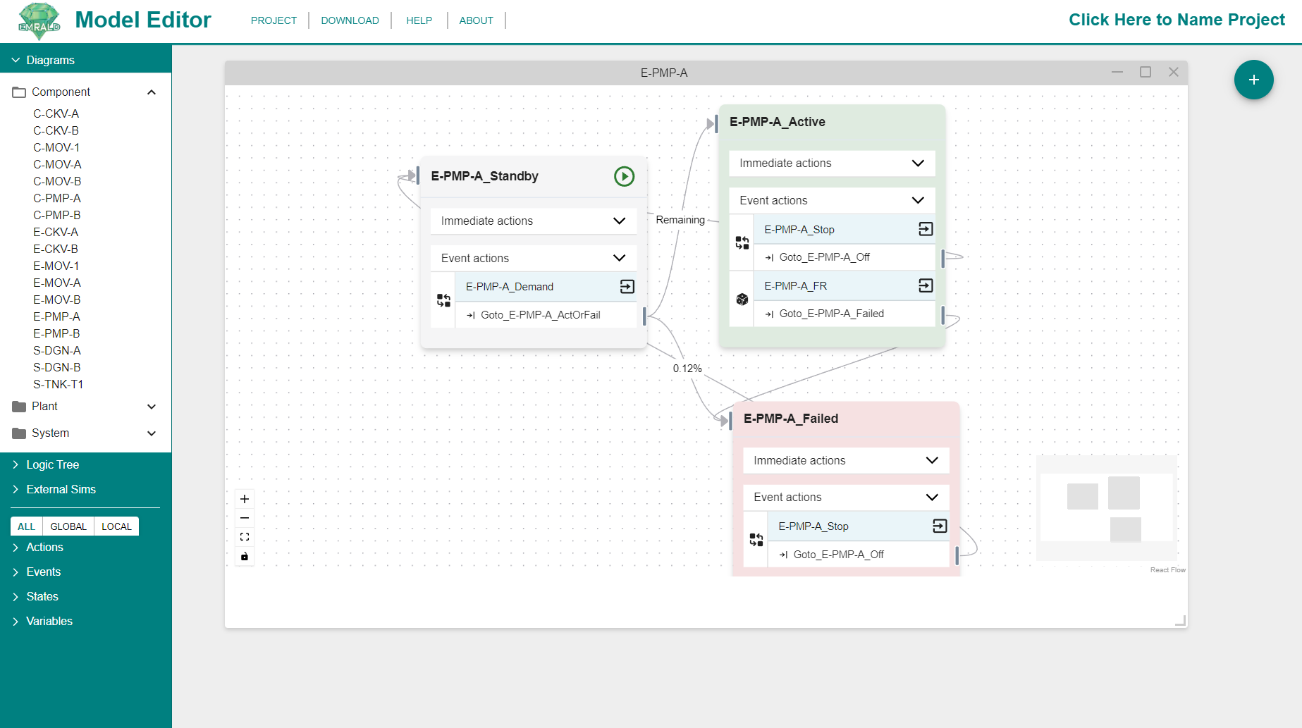
Task: Click the System folder icon
Action: (19, 433)
